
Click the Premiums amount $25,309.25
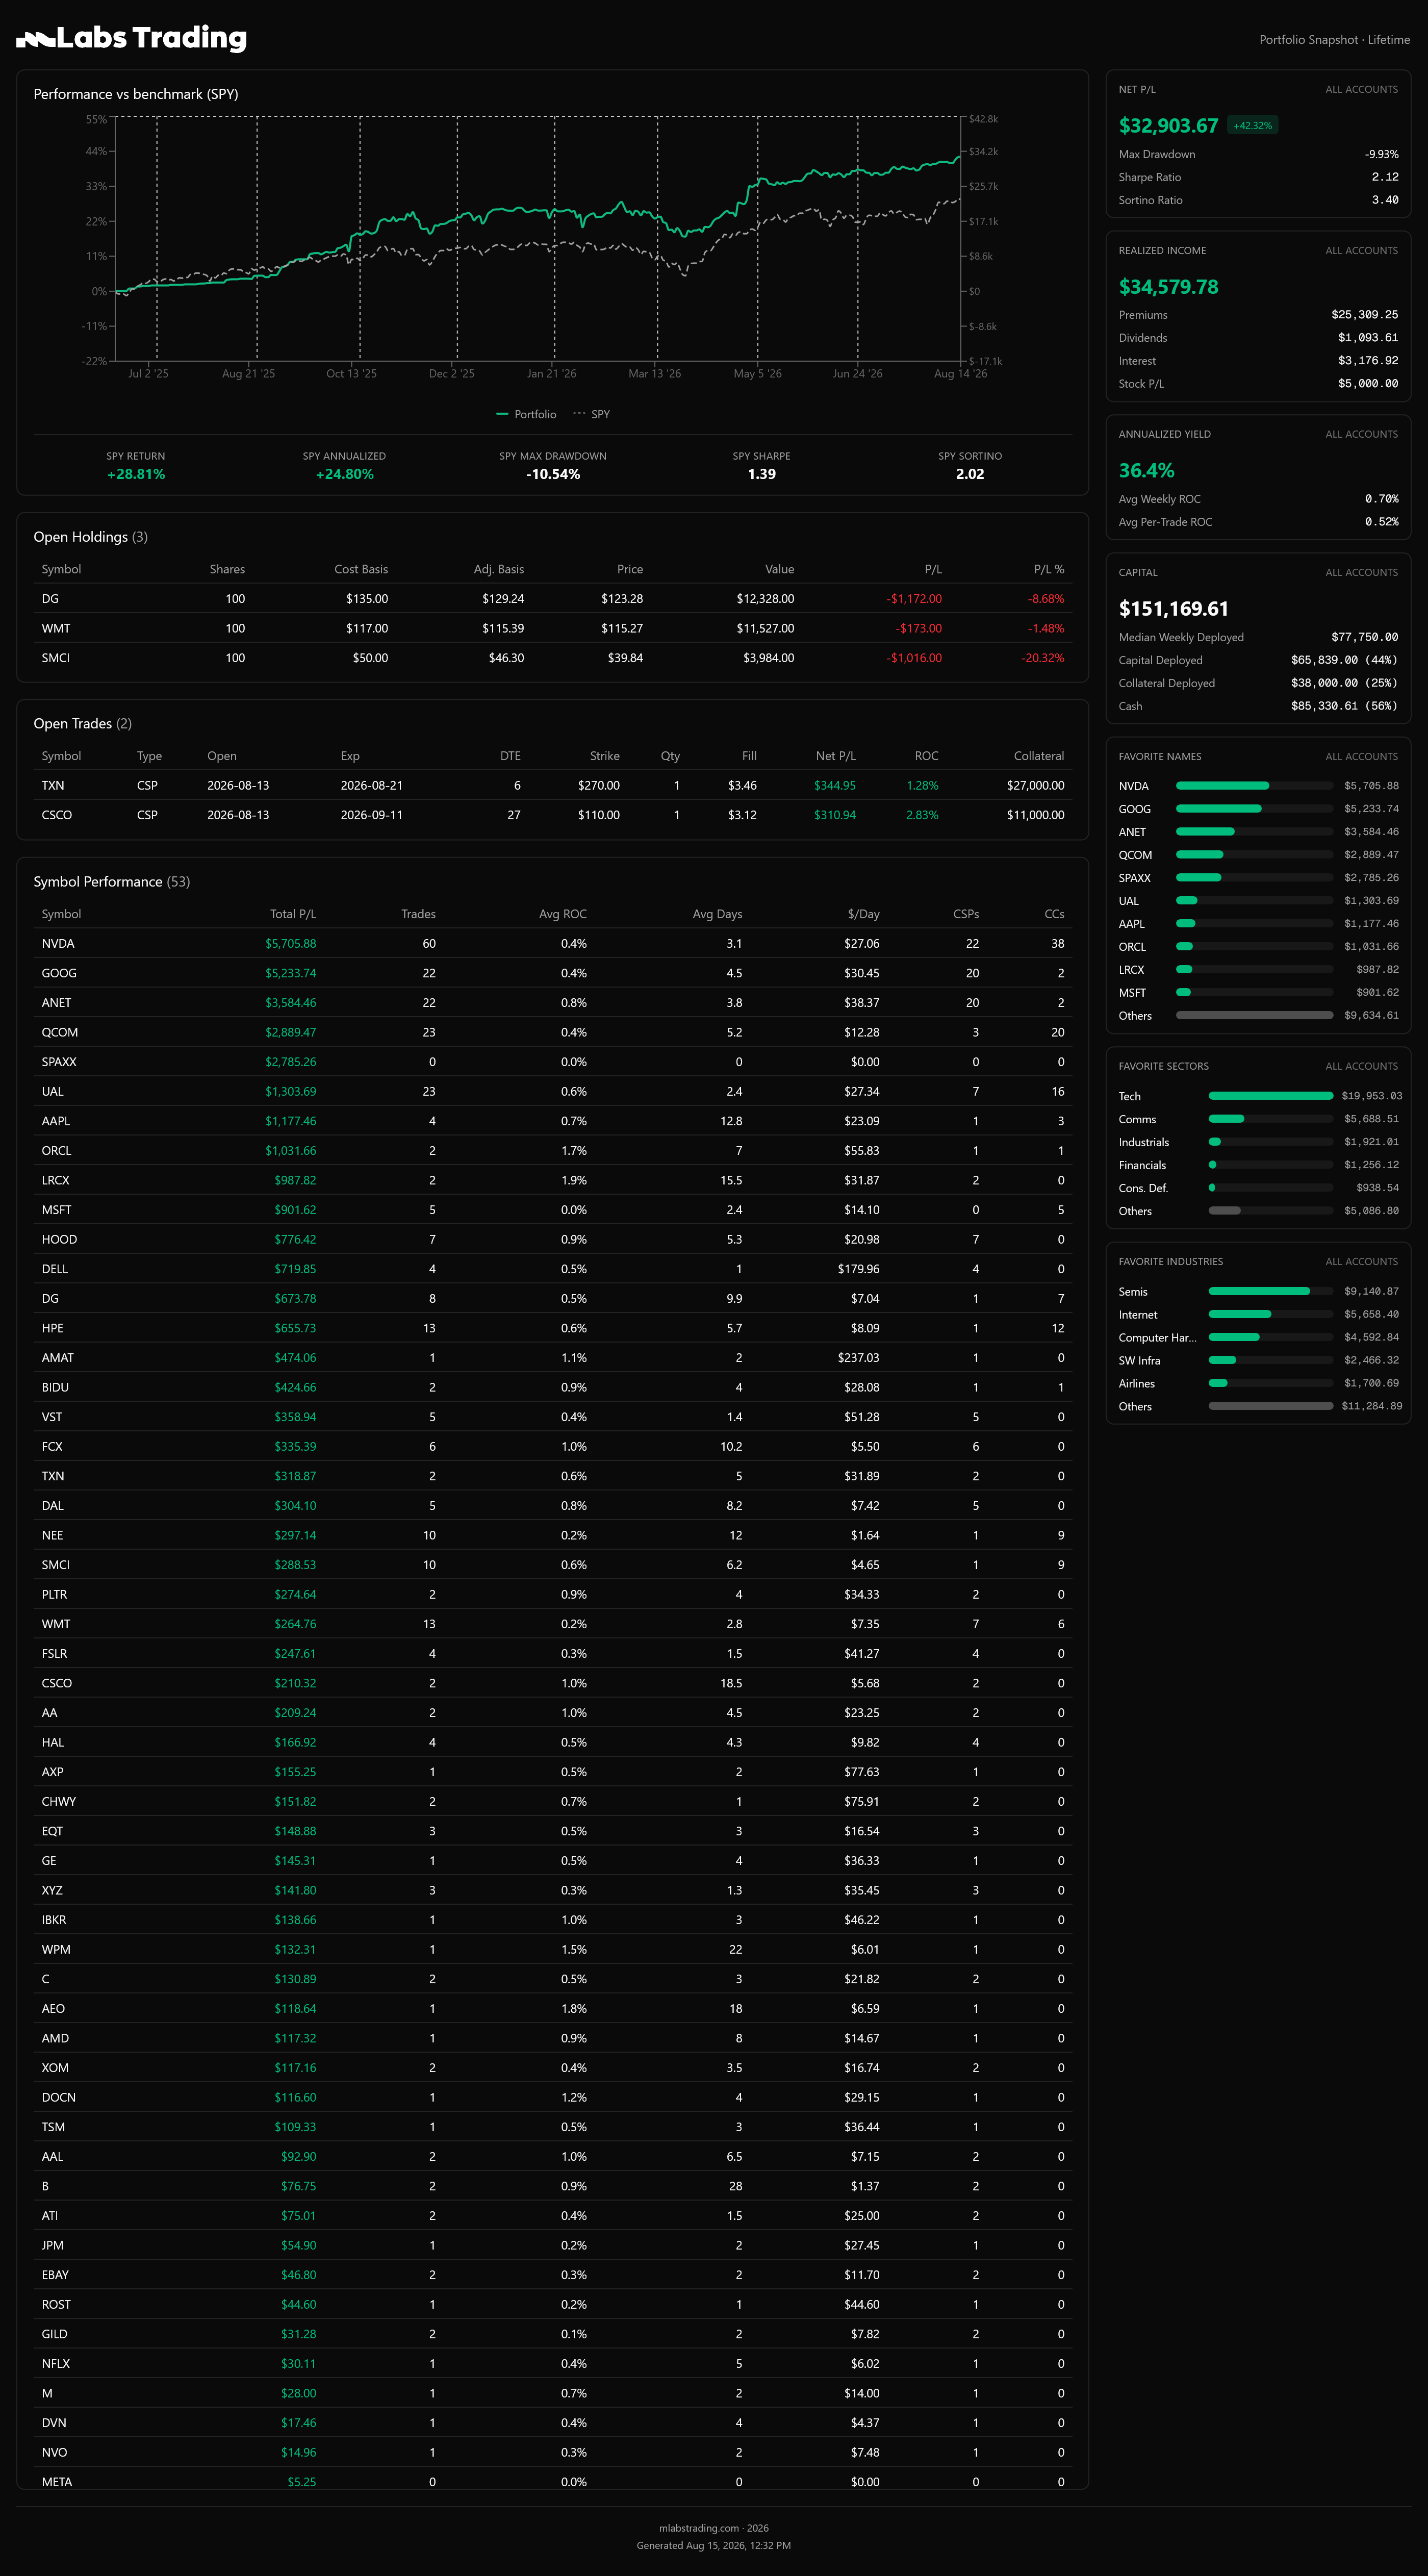pyautogui.click(x=1364, y=315)
